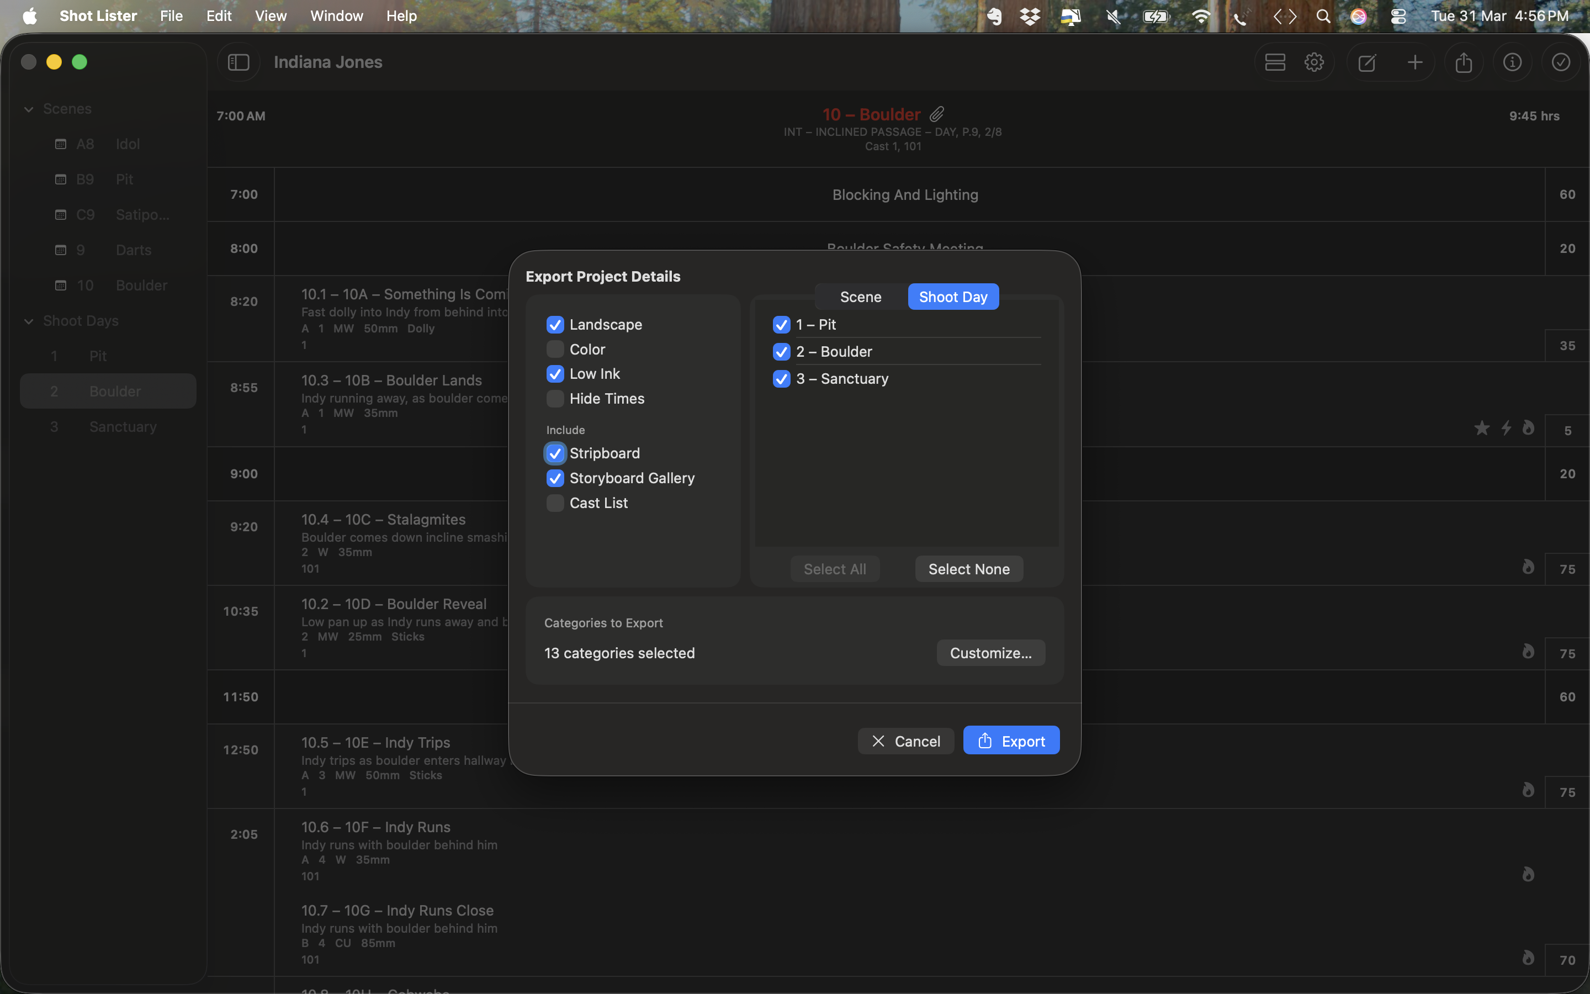Toggle the sidebar panel icon

click(x=239, y=62)
